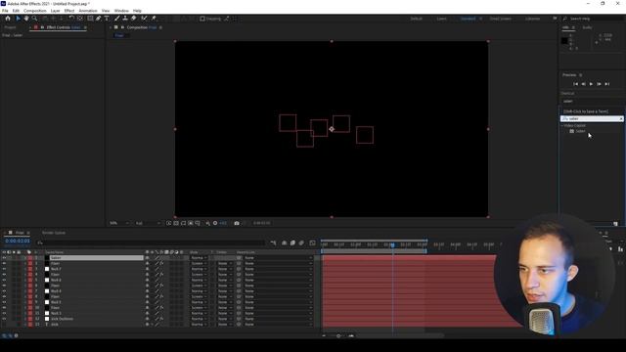Open the Preview panel menu icon
Image resolution: width=626 pixels, height=352 pixels.
[x=581, y=75]
